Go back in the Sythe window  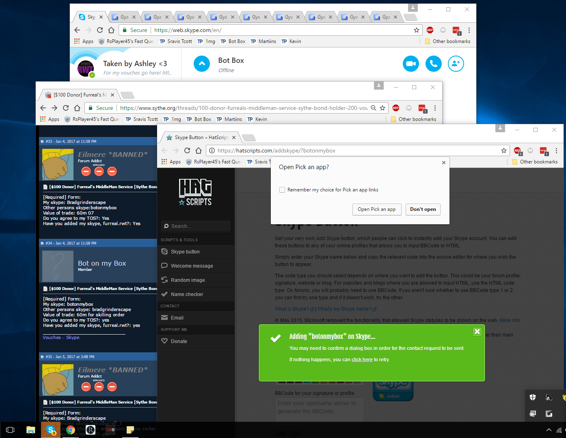43,108
